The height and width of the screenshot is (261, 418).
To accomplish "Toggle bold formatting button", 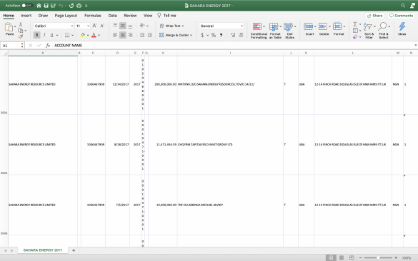I will (36, 35).
